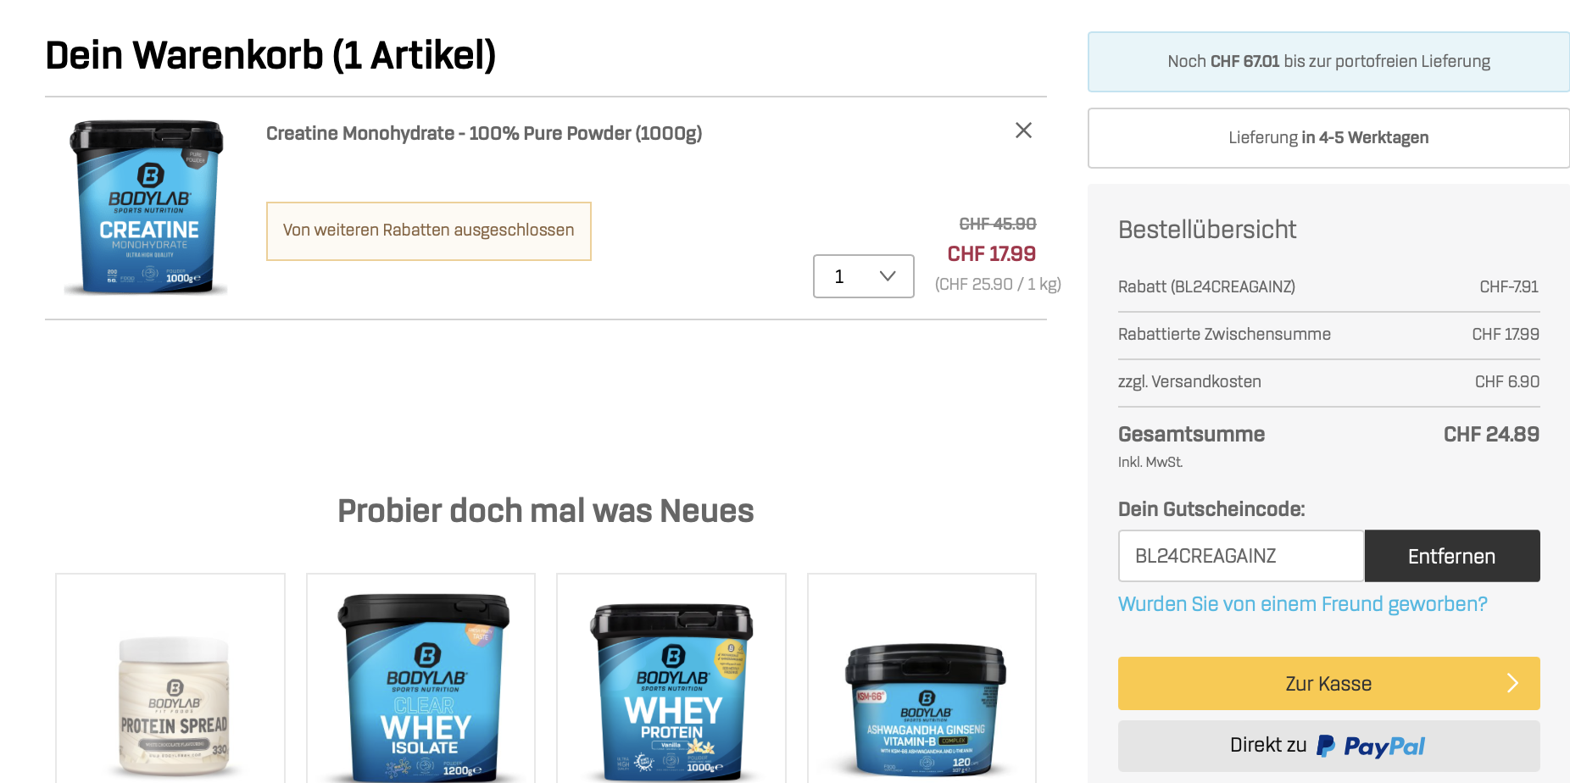Screen dimensions: 1570x783
Task: Focus the Gutscheincode input field
Action: coord(1241,556)
